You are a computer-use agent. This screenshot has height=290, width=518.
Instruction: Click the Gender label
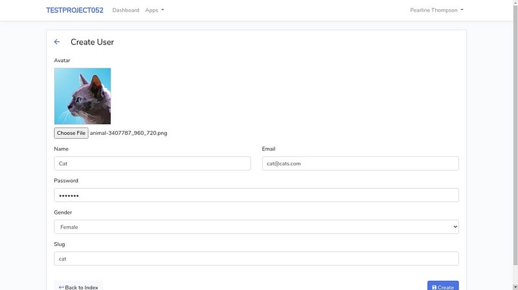(x=63, y=212)
